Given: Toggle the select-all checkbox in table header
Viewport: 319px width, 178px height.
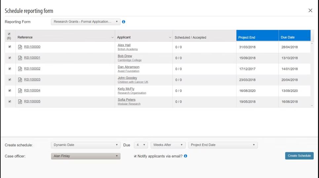Looking at the screenshot, I should pos(9,34).
